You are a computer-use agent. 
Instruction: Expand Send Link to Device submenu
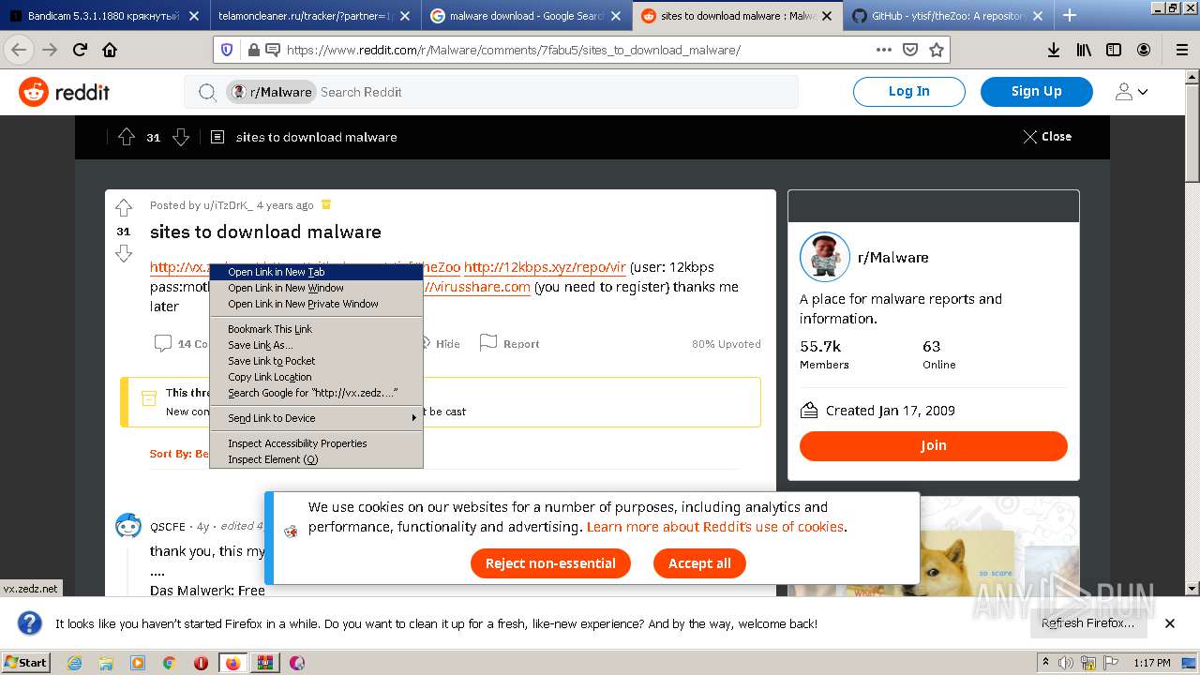coord(316,418)
